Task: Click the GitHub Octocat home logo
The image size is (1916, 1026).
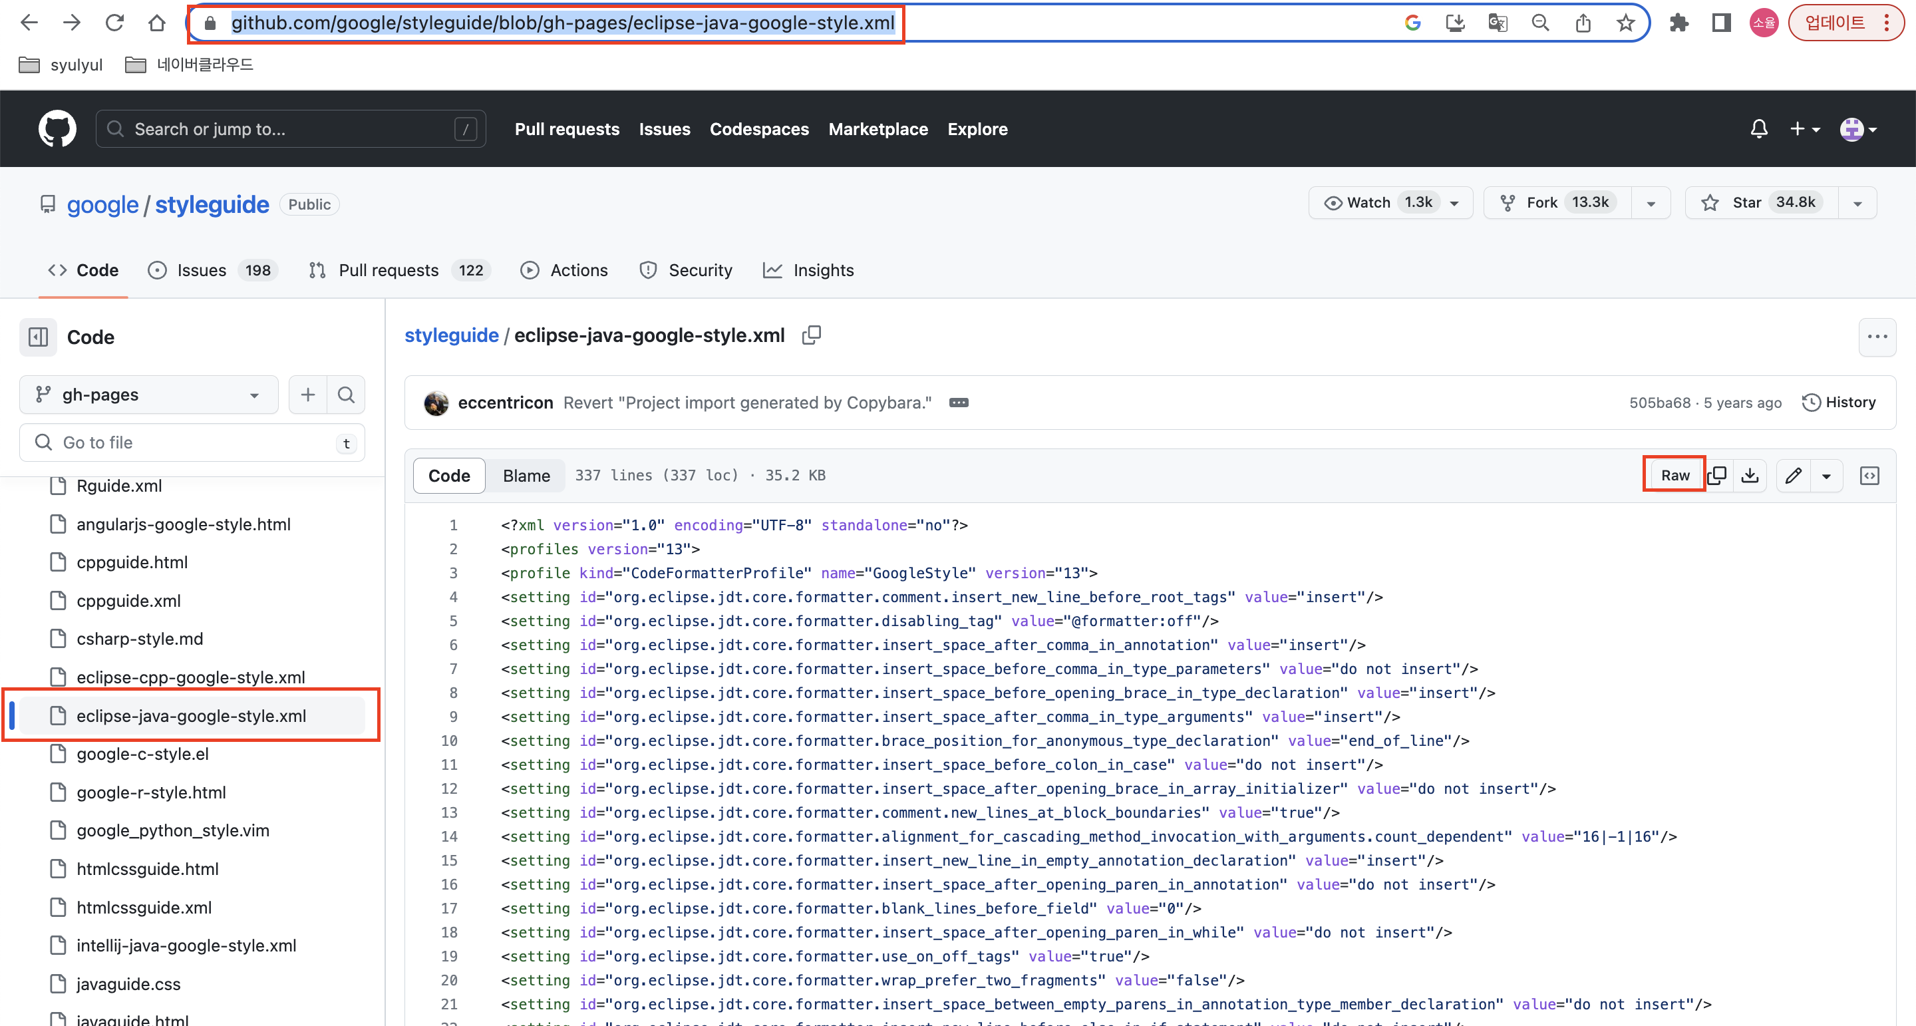Action: (x=57, y=128)
